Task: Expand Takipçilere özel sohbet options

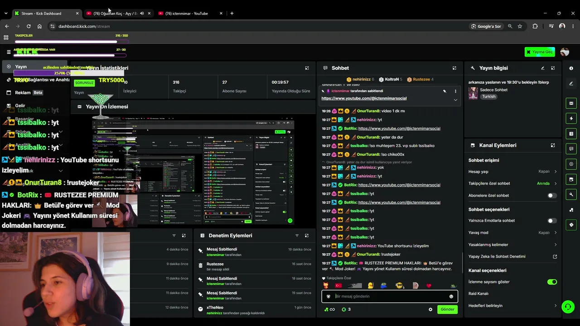Action: (x=512, y=183)
